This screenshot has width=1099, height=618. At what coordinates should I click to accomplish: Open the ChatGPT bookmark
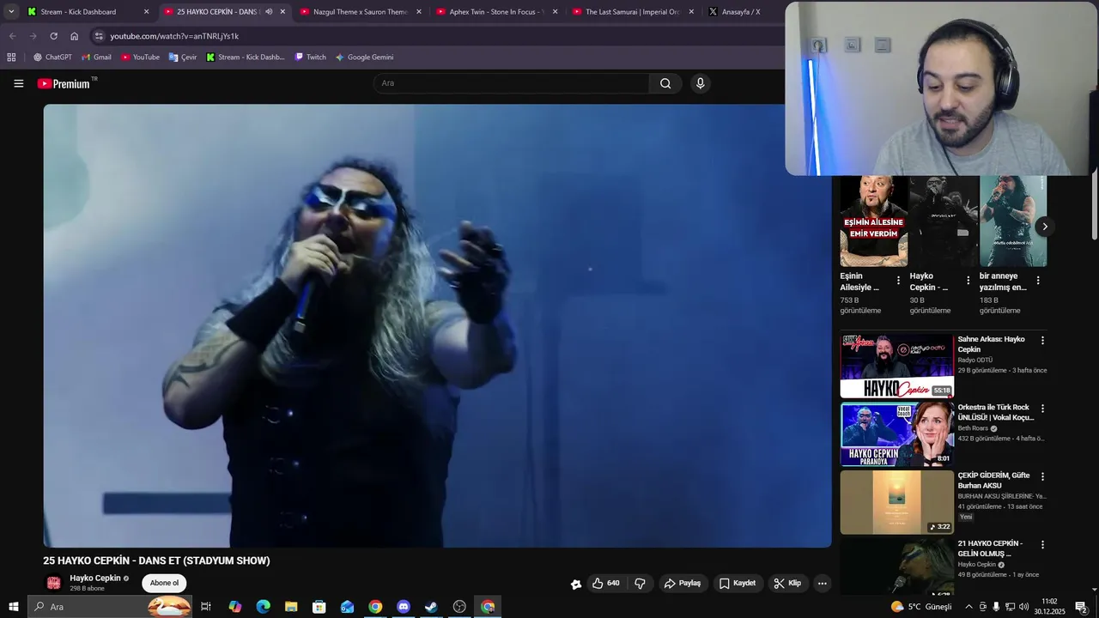pos(52,58)
